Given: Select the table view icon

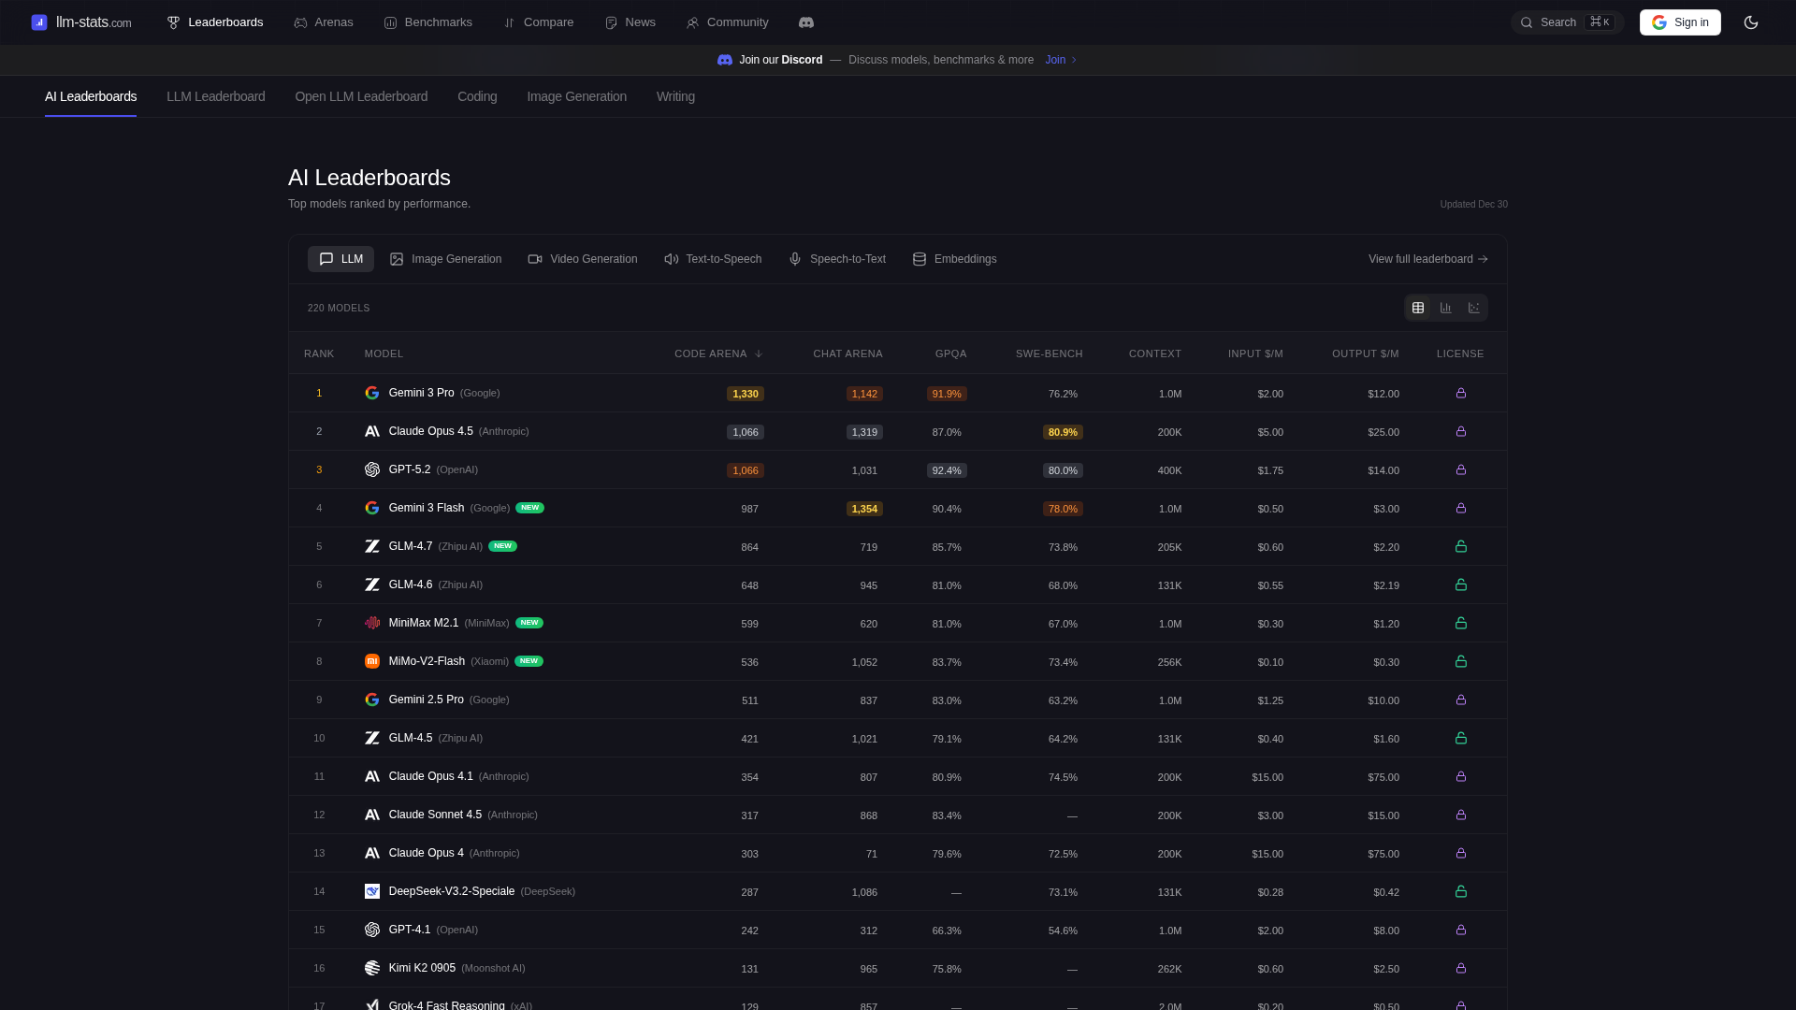Looking at the screenshot, I should click(x=1418, y=308).
